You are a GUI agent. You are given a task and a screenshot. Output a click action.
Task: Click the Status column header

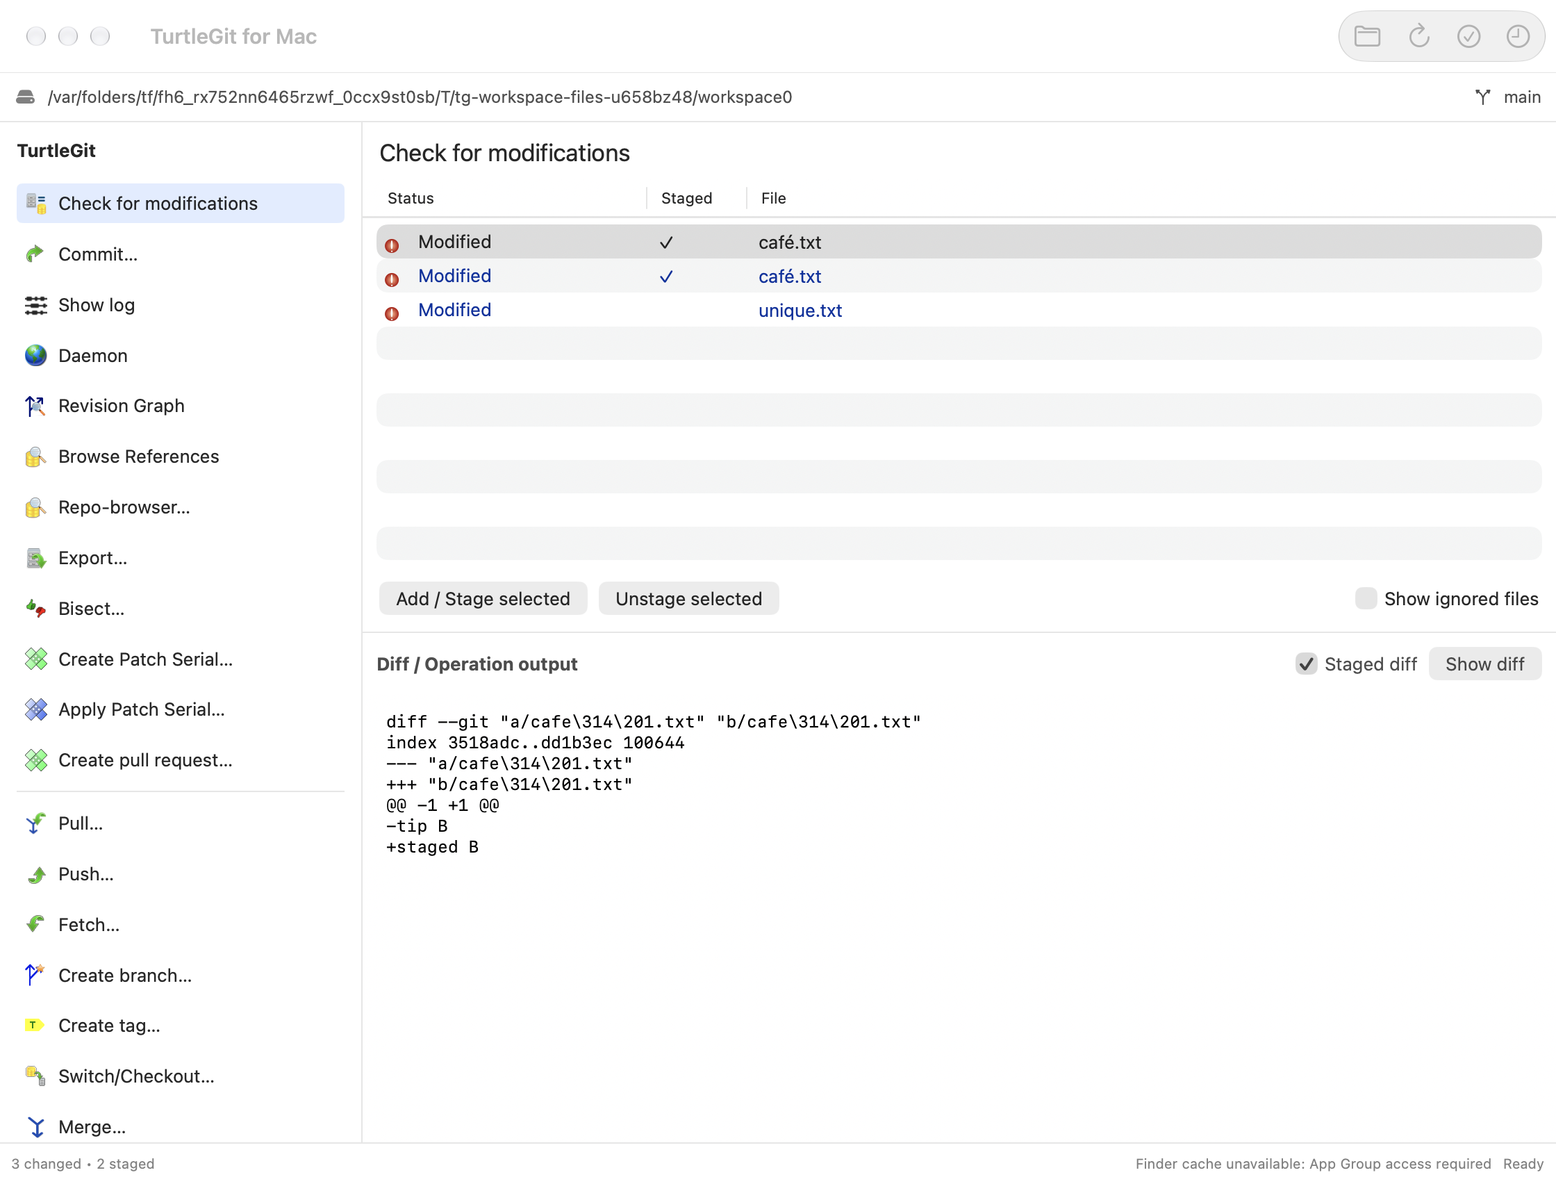[x=411, y=198]
